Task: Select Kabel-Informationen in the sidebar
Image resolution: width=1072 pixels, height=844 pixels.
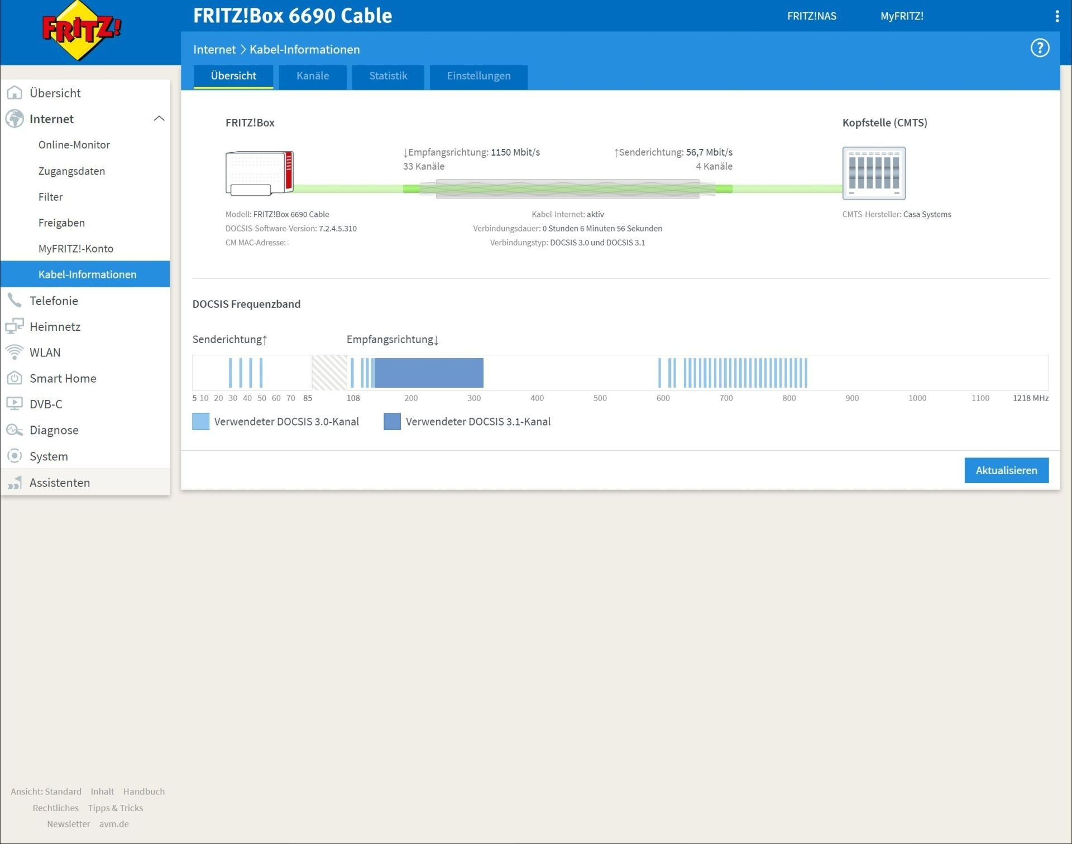Action: pos(85,274)
